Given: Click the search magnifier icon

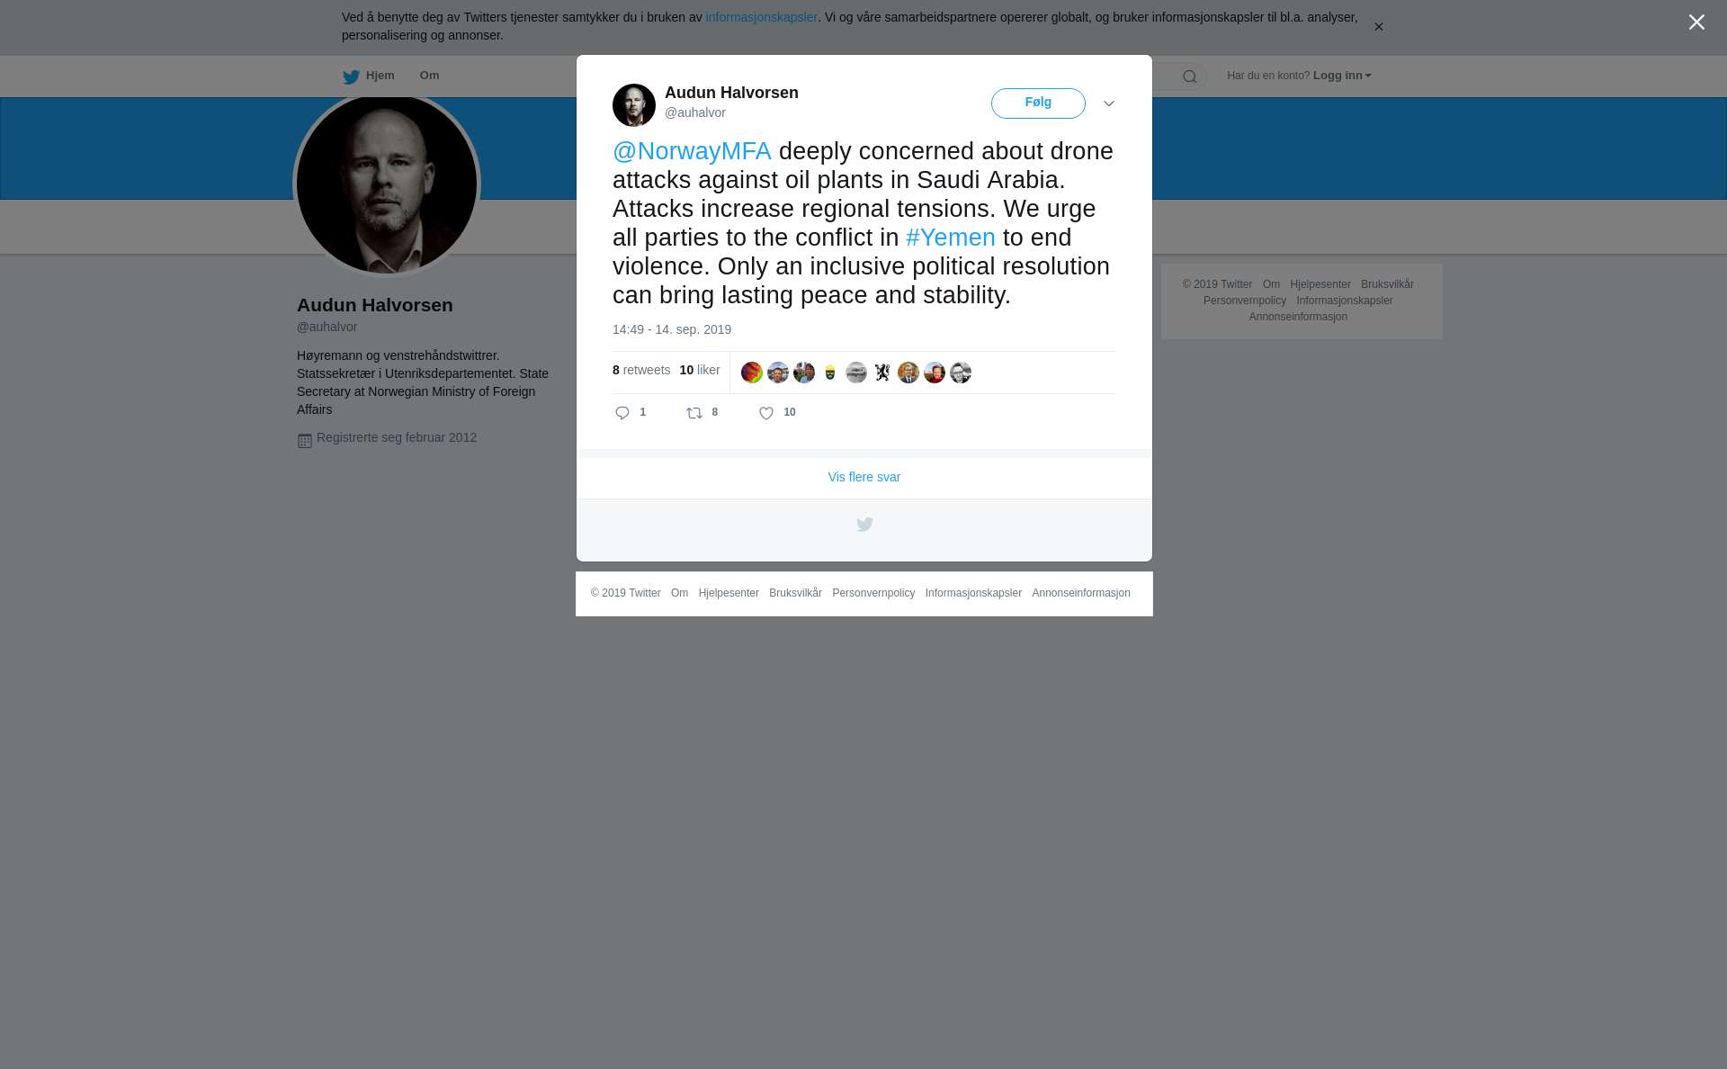Looking at the screenshot, I should click(1190, 76).
